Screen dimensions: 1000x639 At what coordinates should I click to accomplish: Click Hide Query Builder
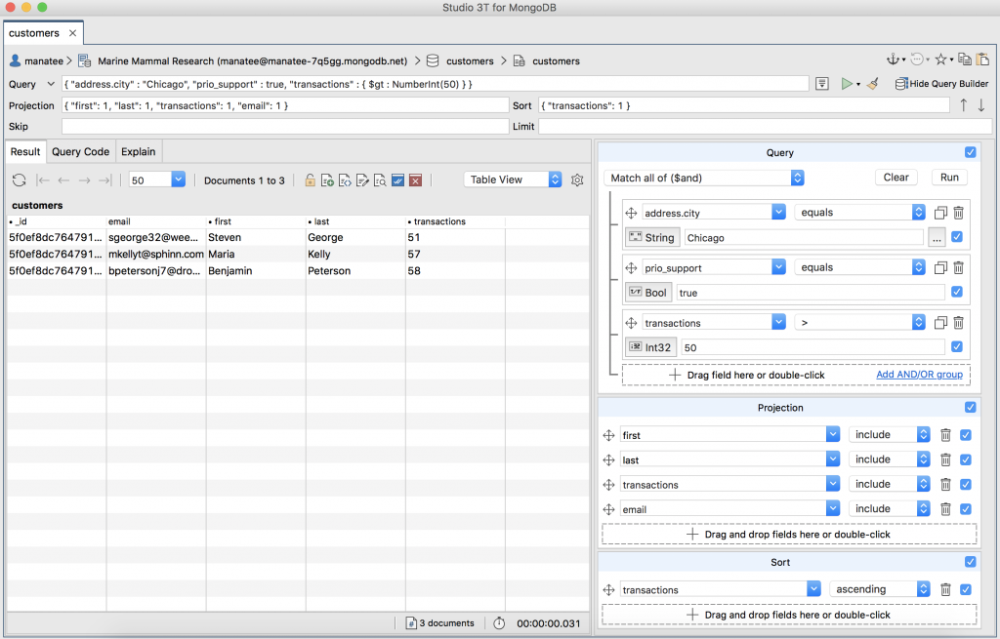941,84
